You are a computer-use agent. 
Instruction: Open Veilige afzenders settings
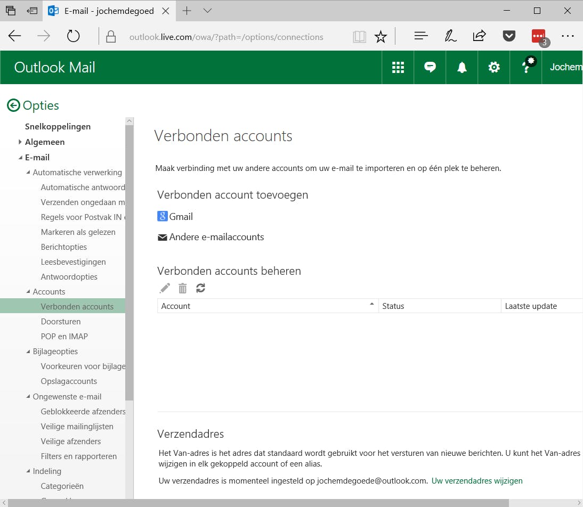71,441
